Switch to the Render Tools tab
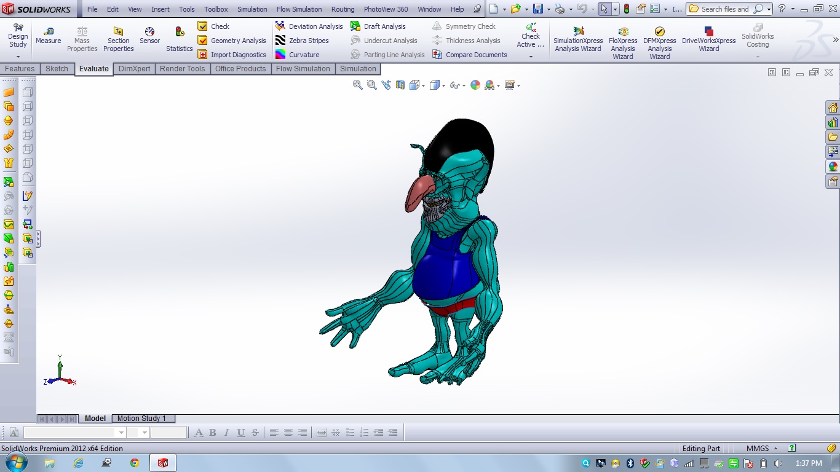 tap(182, 69)
